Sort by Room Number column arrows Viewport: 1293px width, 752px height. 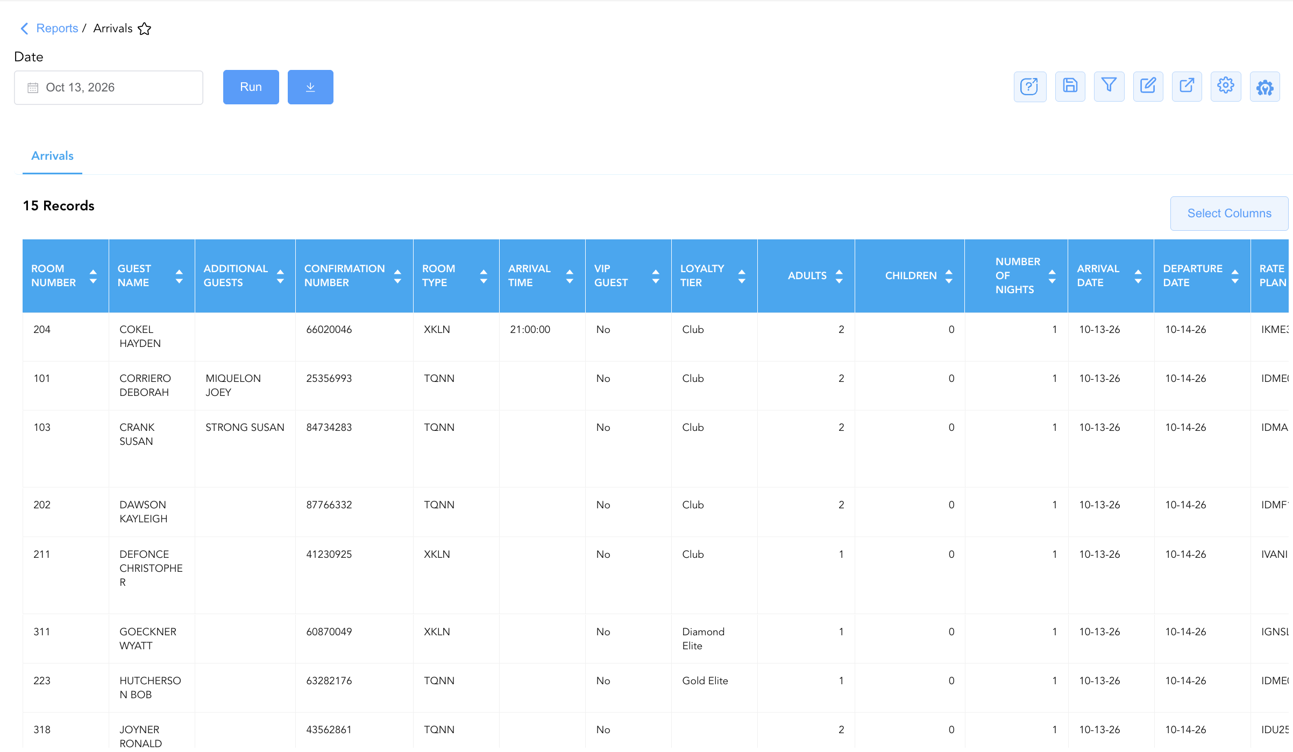point(93,276)
